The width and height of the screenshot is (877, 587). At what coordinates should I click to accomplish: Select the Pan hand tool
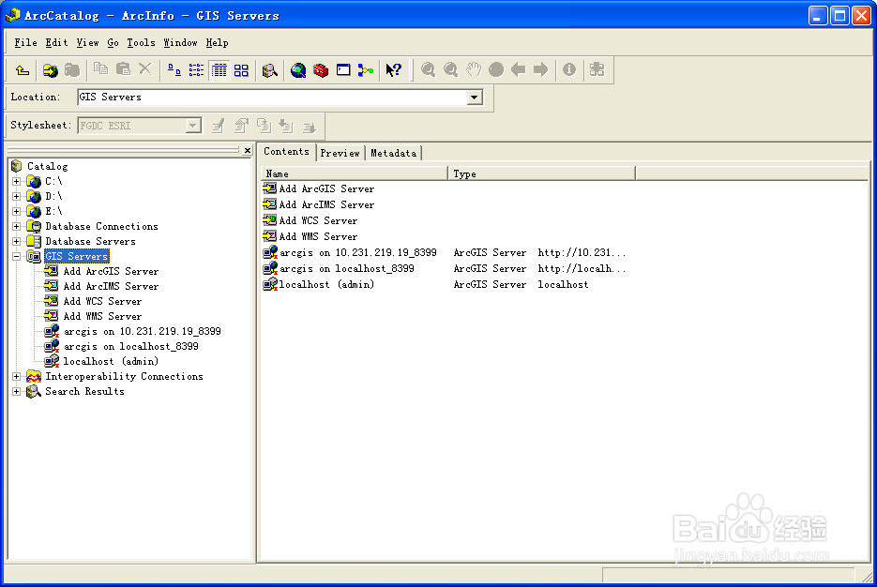pos(473,70)
